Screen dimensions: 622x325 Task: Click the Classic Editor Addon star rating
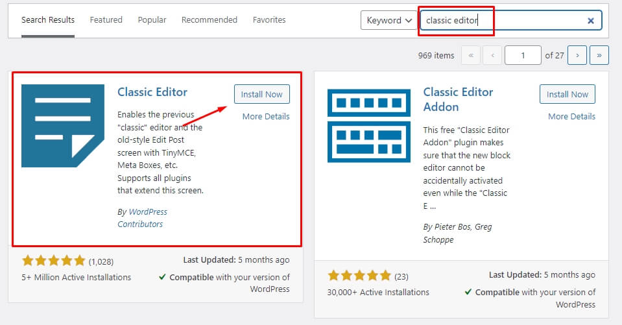click(x=359, y=276)
